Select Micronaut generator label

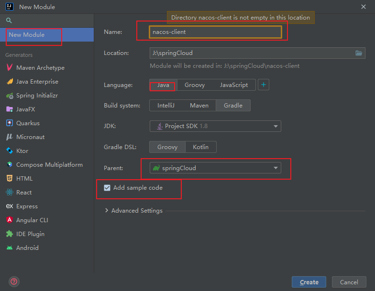[31, 137]
